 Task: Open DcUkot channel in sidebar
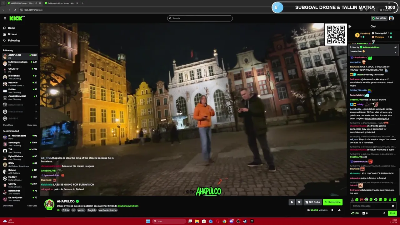pyautogui.click(x=20, y=91)
